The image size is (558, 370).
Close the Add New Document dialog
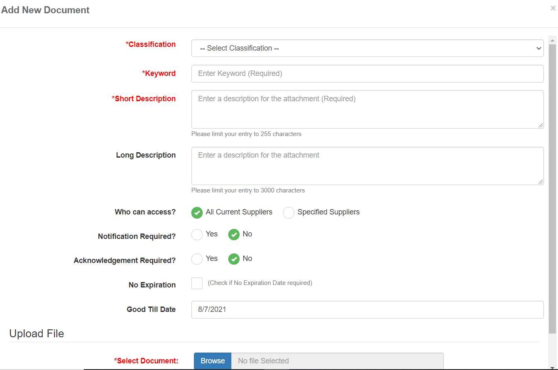(553, 8)
